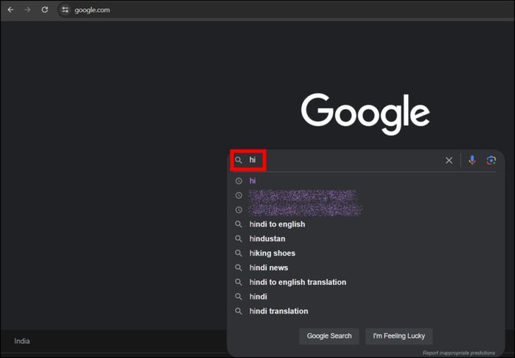This screenshot has width=515, height=358.
Task: Click the Google Search button
Action: 329,336
